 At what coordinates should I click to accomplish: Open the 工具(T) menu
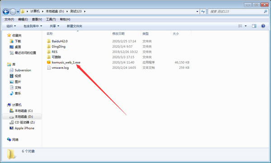pos(51,19)
